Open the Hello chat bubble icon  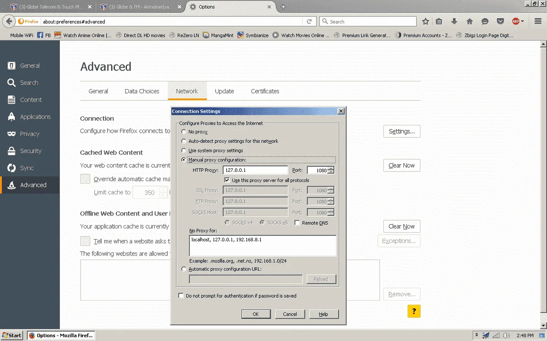pos(485,21)
